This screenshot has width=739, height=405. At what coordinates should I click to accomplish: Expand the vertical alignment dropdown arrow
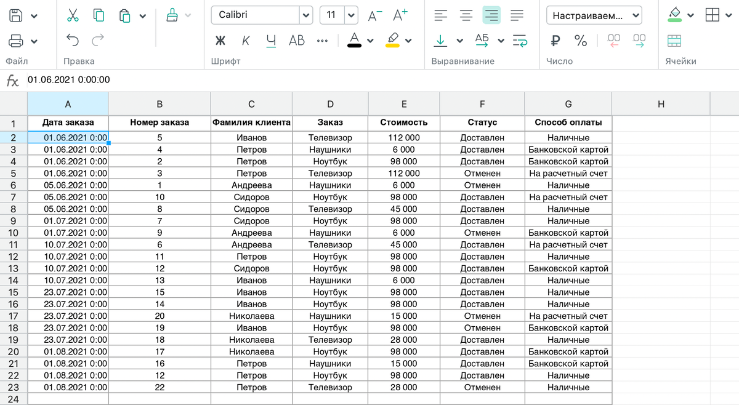[459, 41]
